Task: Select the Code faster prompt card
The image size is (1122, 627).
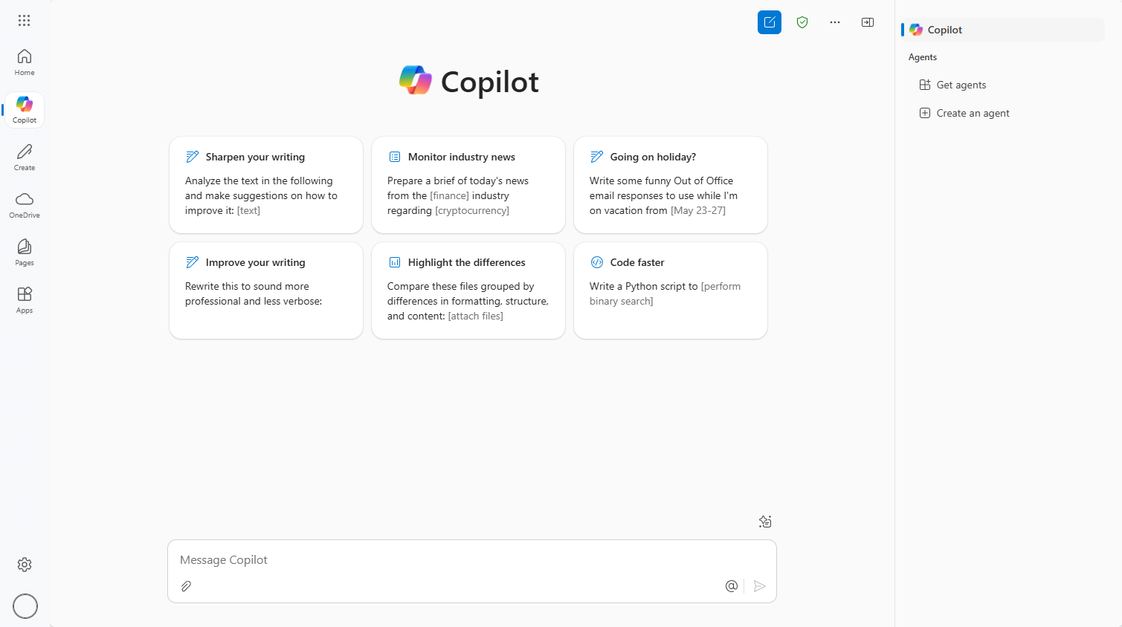Action: click(x=671, y=290)
